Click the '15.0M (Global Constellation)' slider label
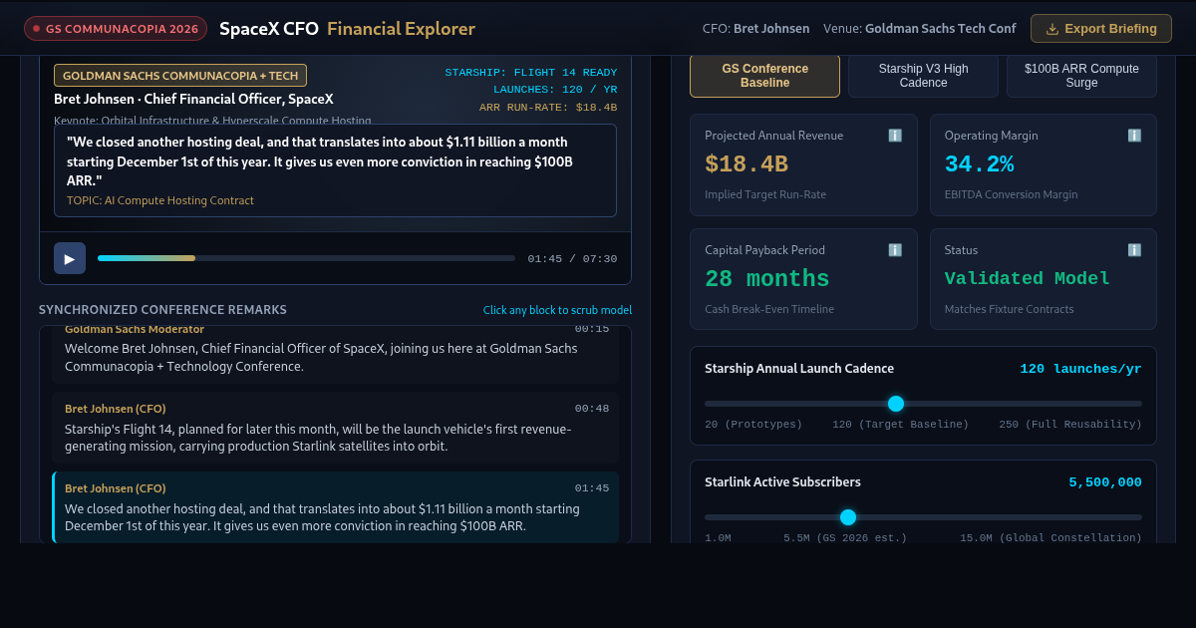Viewport: 1196px width, 628px height. coord(1050,538)
